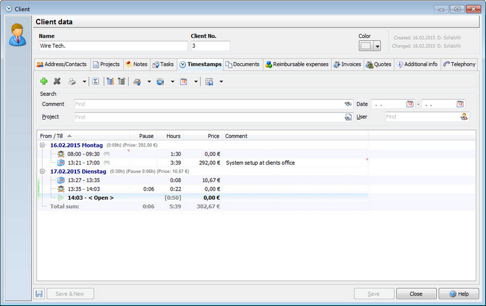Click green play icon on open timestamp

click(61, 197)
